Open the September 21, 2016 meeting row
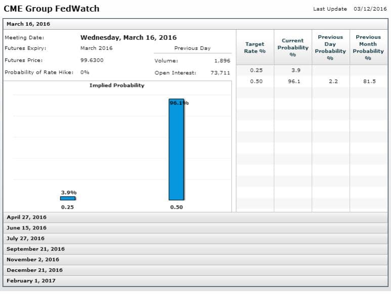 point(35,249)
